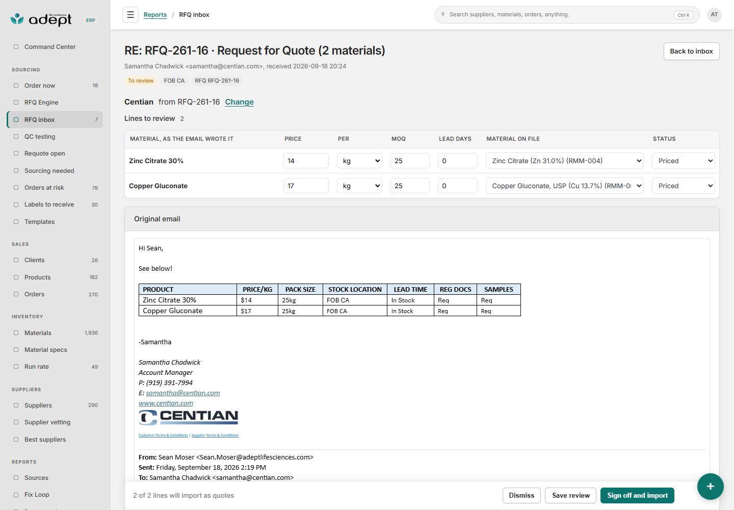734x510 pixels.
Task: Click the square icon beside Templates
Action: [x=16, y=222]
